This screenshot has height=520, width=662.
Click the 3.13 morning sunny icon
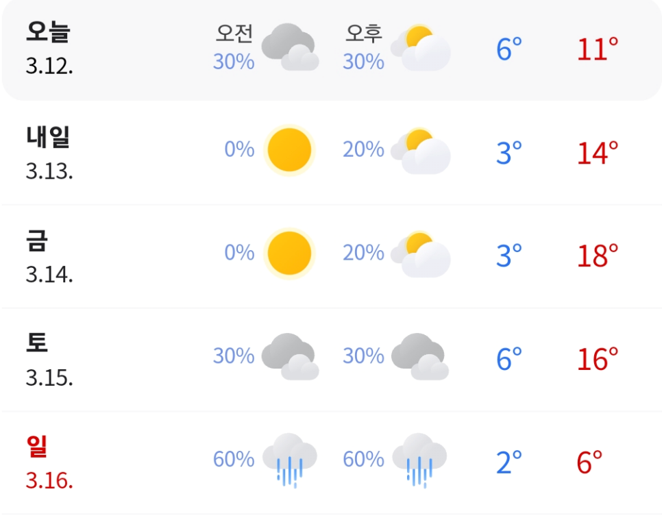[290, 150]
